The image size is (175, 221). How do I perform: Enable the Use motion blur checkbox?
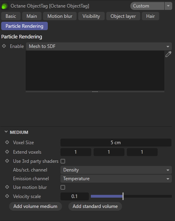pos(63,187)
